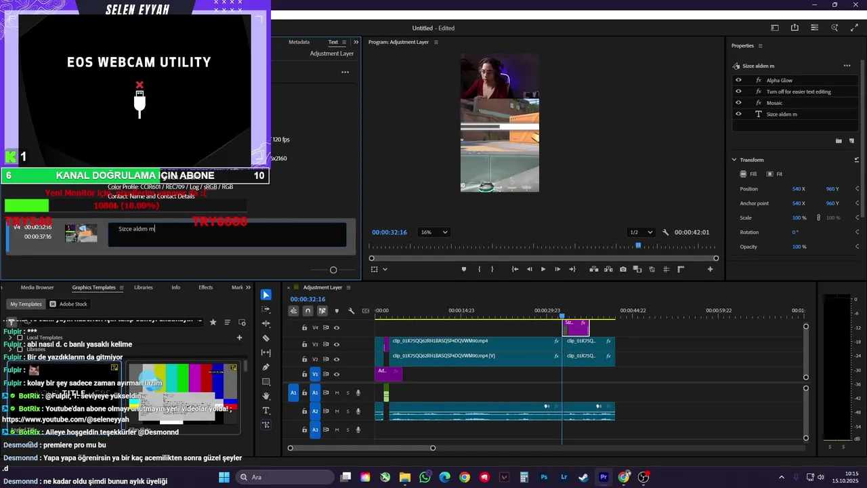The width and height of the screenshot is (867, 488).
Task: Toggle Linked Selection in the timeline
Action: (322, 311)
